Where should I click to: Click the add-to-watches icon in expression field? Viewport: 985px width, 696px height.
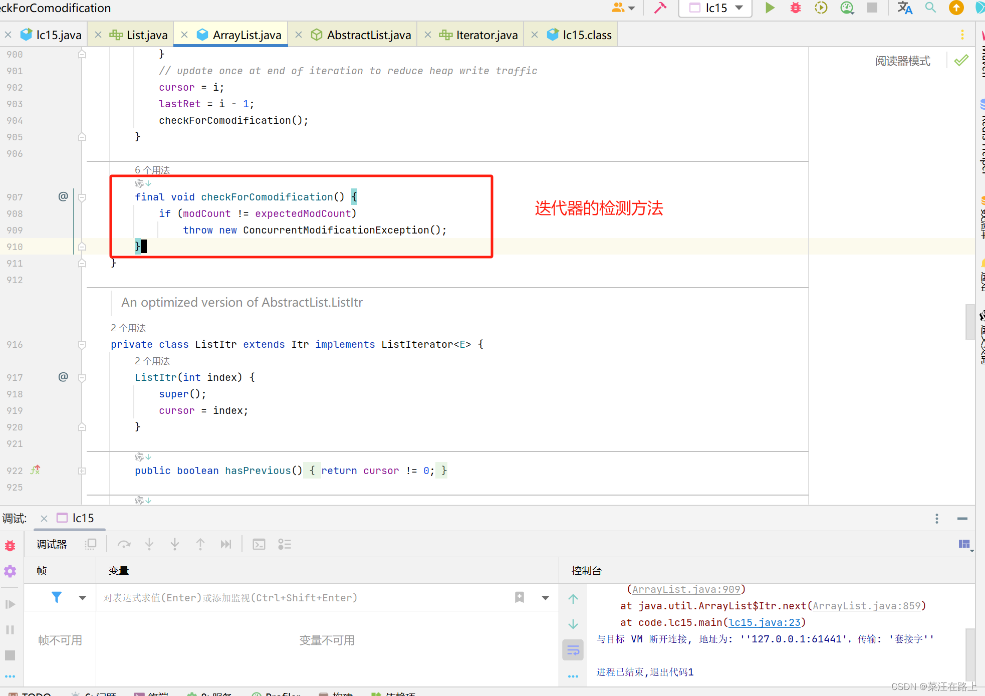click(x=520, y=597)
